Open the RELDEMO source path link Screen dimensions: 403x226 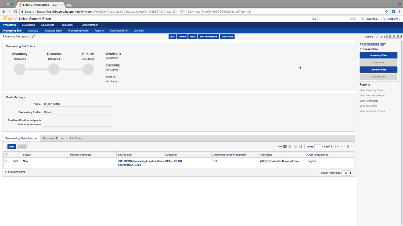(141, 163)
